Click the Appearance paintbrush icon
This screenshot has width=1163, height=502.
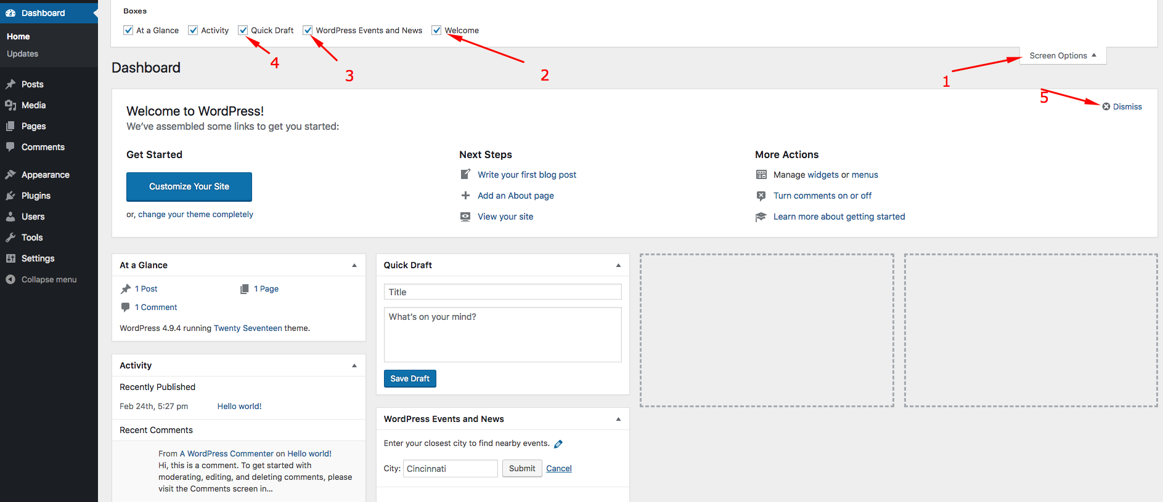pos(10,175)
